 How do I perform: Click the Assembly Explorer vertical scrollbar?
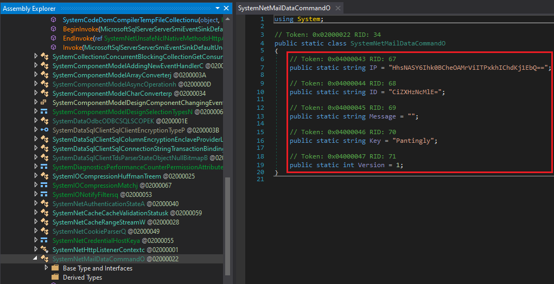[227, 226]
